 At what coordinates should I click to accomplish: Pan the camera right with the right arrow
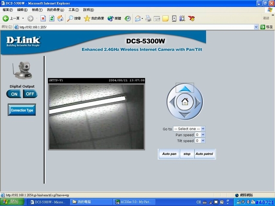coord(198,102)
